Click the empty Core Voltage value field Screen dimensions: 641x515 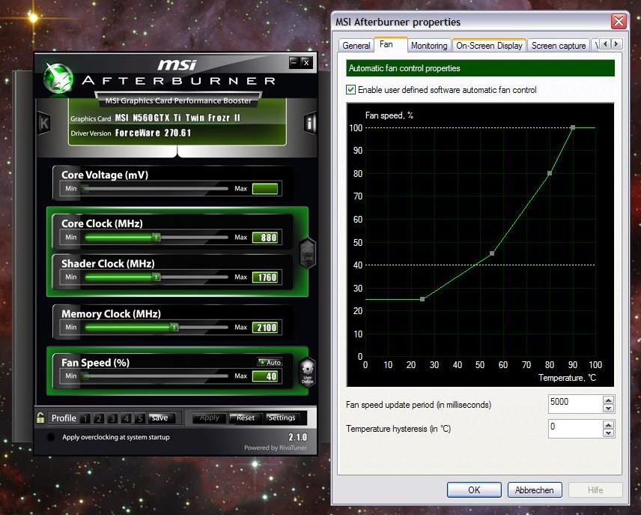click(x=265, y=189)
